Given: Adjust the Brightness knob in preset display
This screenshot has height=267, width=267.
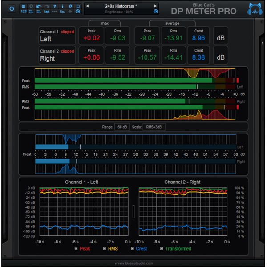Looking at the screenshot, I should pos(155,12).
